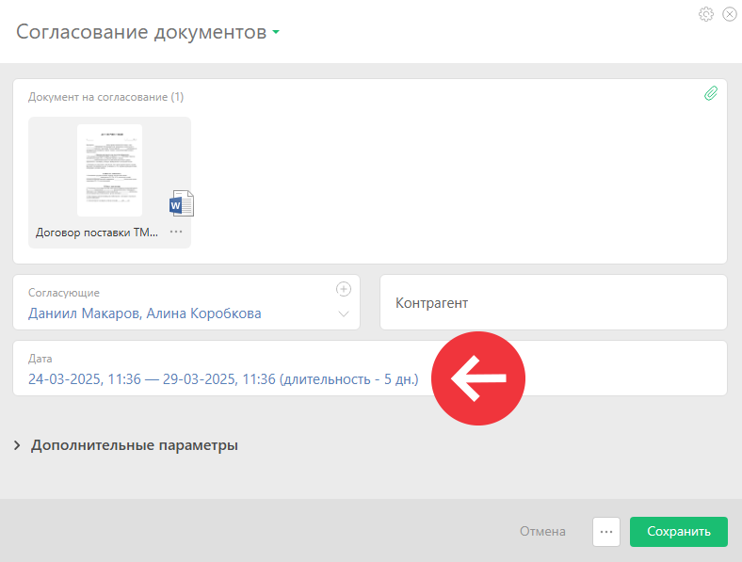Click the Отмена button
This screenshot has width=742, height=562.
pos(542,531)
